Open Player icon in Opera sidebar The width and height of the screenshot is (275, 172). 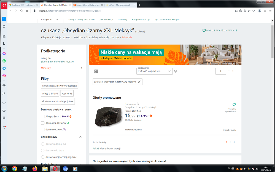click(4, 86)
